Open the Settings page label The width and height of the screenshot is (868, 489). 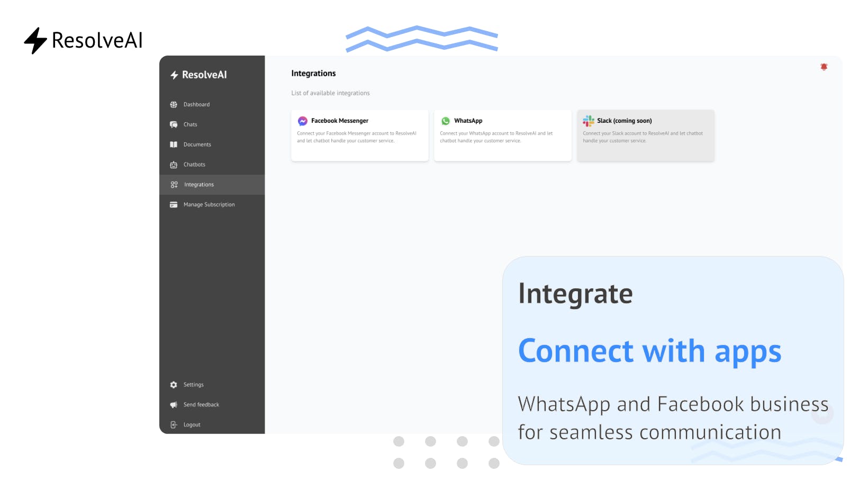click(194, 385)
